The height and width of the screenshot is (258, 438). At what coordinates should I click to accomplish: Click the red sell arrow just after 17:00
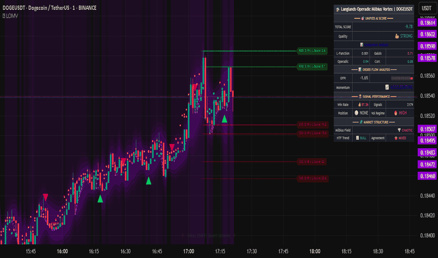point(195,87)
